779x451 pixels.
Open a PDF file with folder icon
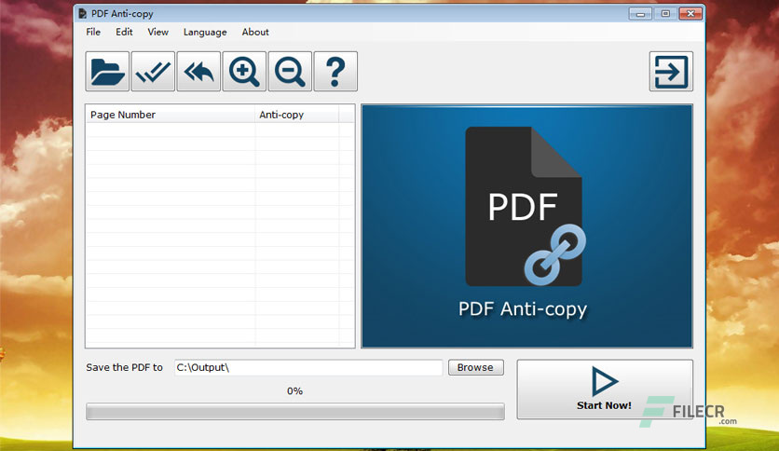[x=107, y=72]
